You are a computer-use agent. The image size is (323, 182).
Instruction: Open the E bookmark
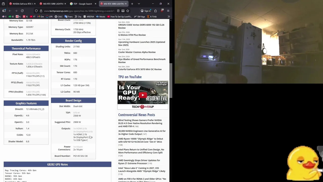(4, 17)
